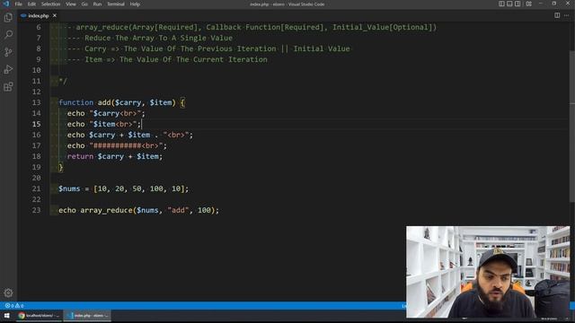Open the Explorer view in activity bar
This screenshot has height=323, width=575.
[8, 17]
